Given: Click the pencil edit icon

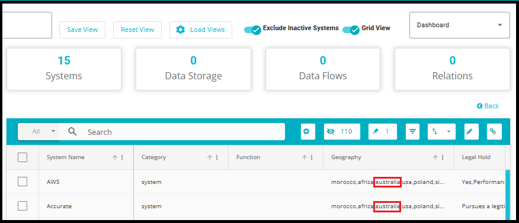Looking at the screenshot, I should [469, 131].
